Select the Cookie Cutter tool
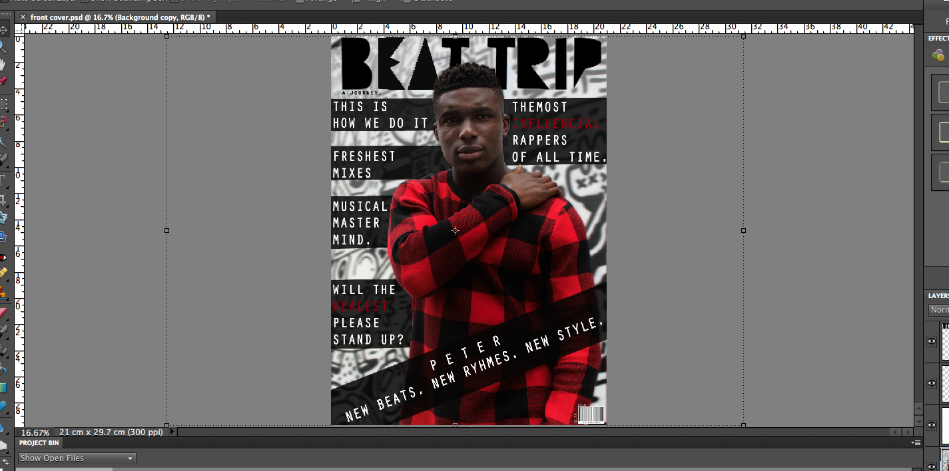Screen dimensions: 949x471 click(3, 217)
